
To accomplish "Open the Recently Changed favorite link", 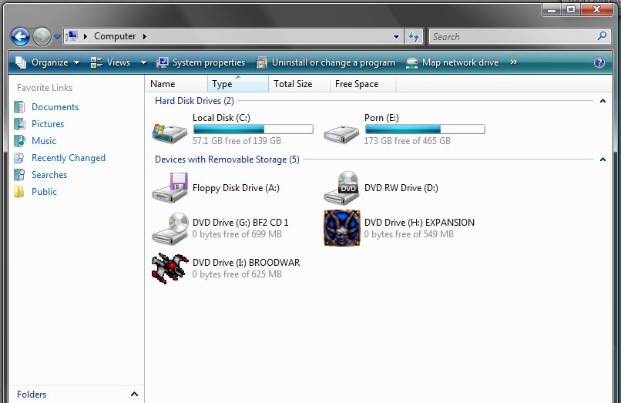I will (68, 158).
